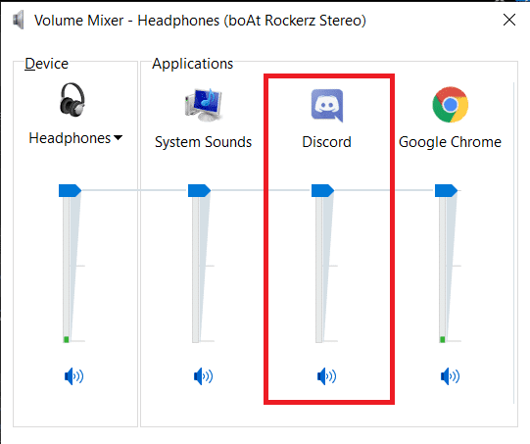Click the System Sounds volume slider handle

tap(199, 190)
